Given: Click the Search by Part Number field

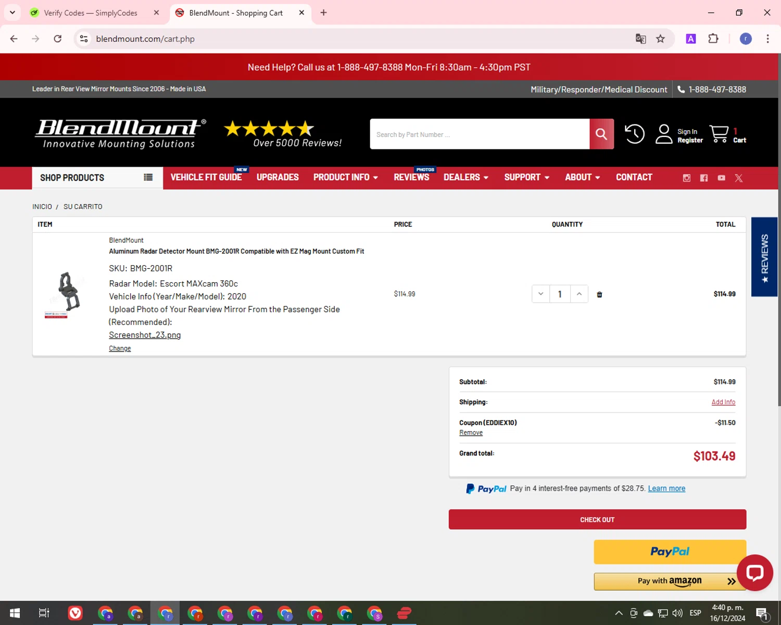Looking at the screenshot, I should coord(480,134).
